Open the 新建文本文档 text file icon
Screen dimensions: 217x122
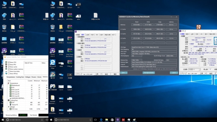tap(96, 17)
